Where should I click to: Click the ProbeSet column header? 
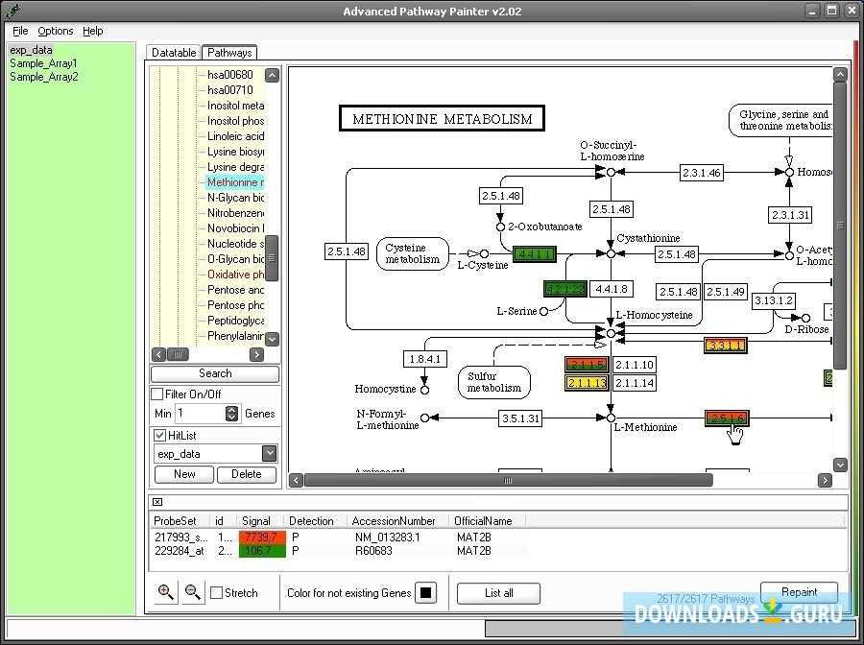[180, 521]
